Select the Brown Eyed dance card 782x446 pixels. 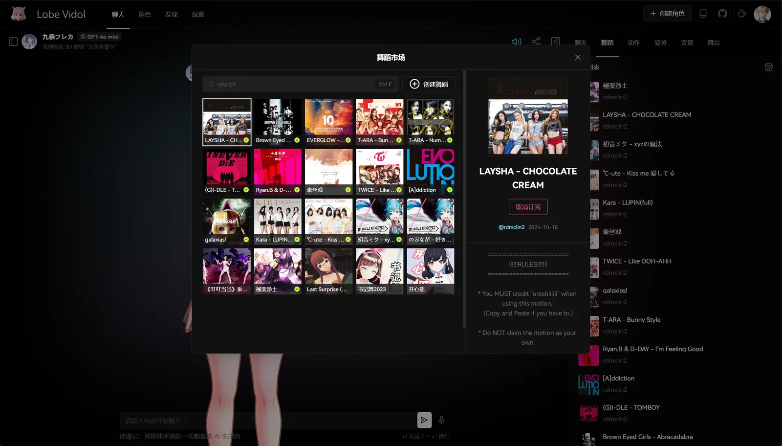coord(278,122)
